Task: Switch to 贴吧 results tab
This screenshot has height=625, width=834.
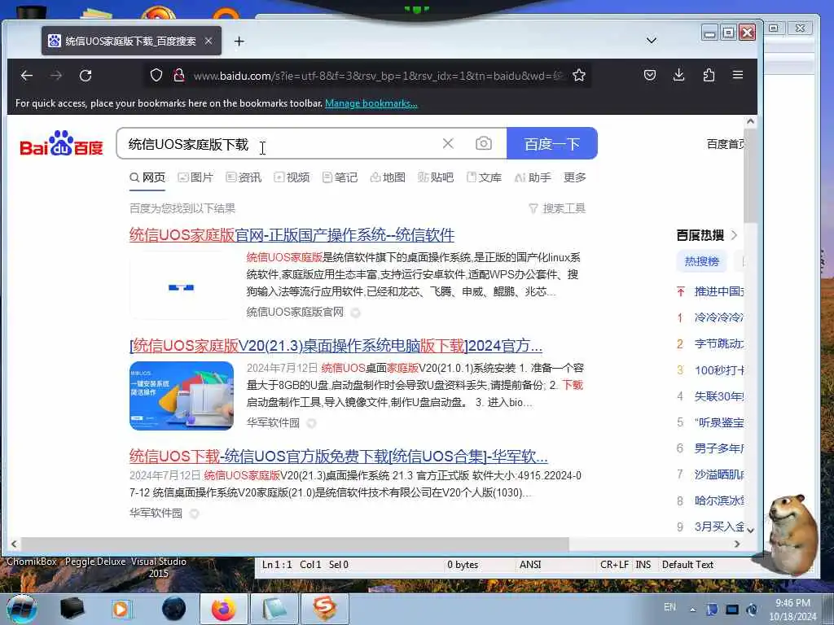Action: [x=436, y=177]
